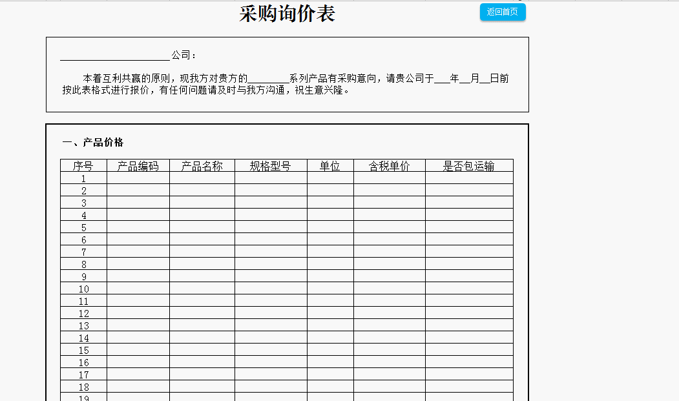The image size is (679, 401).
Task: Click row number 7 cell
Action: click(x=83, y=252)
